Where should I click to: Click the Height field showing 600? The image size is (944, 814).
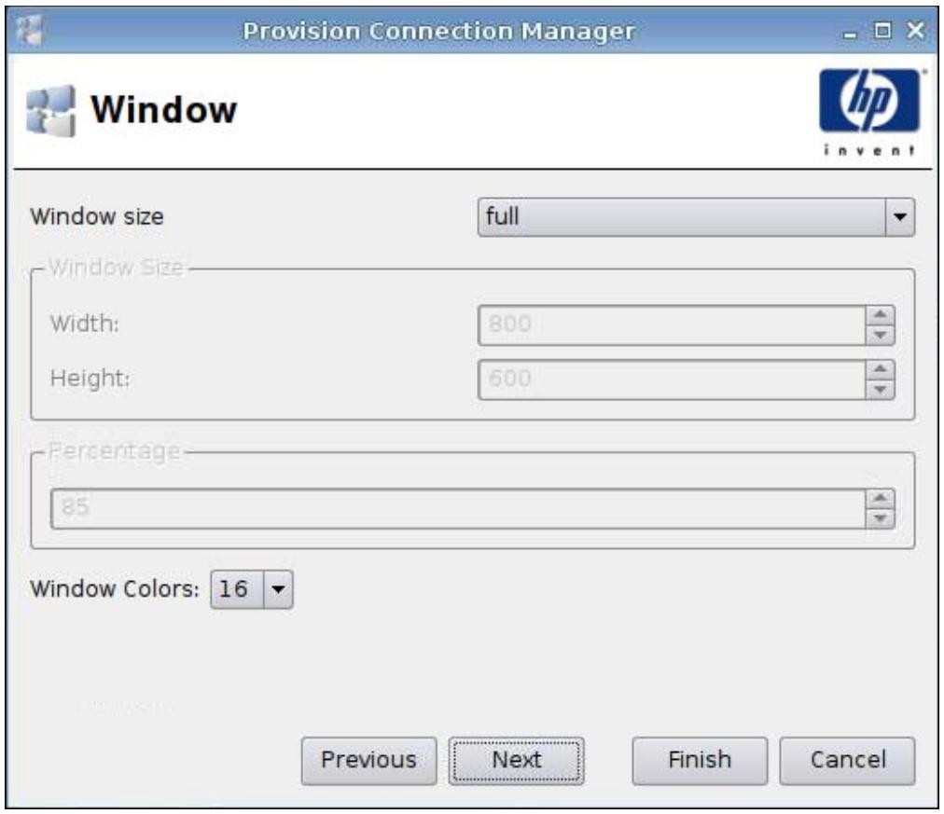point(672,379)
